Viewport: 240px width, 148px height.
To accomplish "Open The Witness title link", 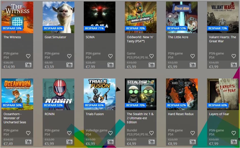I will [12, 37].
